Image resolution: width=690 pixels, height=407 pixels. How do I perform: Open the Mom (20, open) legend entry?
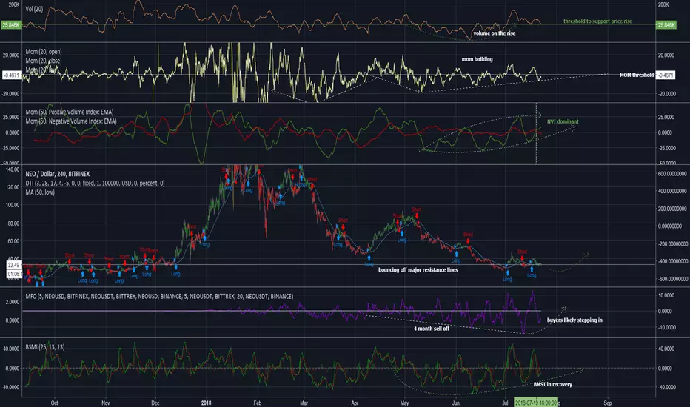[x=44, y=52]
